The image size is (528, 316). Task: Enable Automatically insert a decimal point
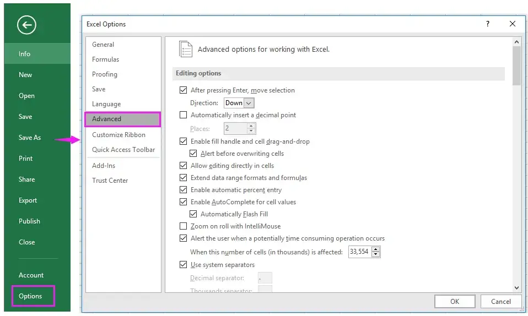click(184, 115)
